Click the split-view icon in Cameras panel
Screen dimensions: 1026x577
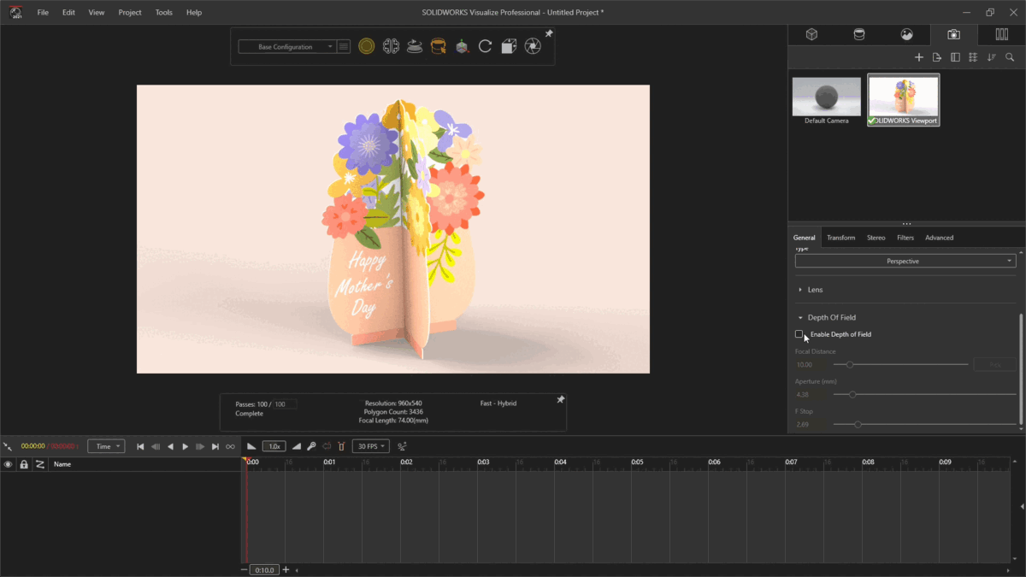tap(955, 57)
